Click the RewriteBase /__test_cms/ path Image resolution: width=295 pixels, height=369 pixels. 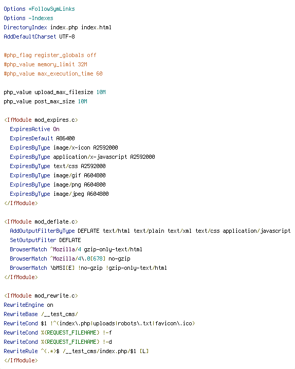tap(59, 314)
